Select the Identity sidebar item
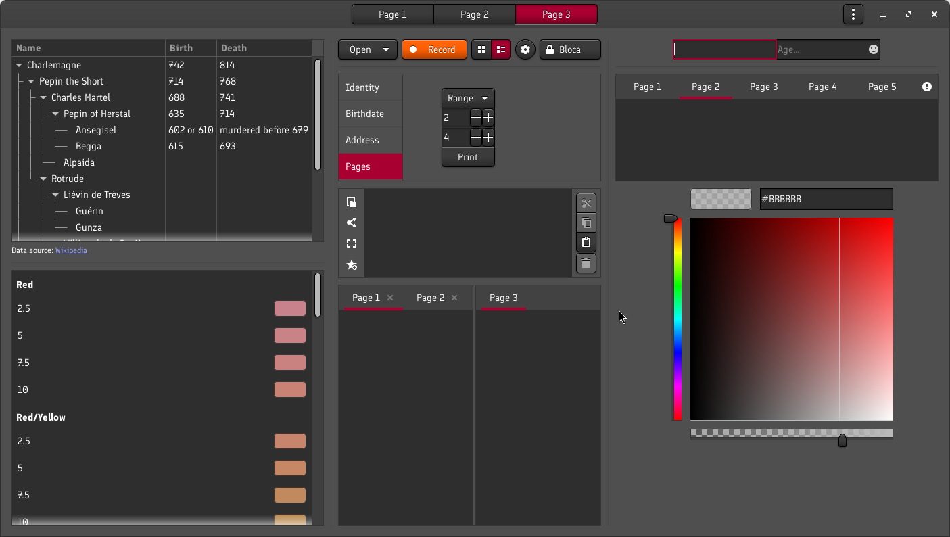The height and width of the screenshot is (537, 950). tap(371, 87)
